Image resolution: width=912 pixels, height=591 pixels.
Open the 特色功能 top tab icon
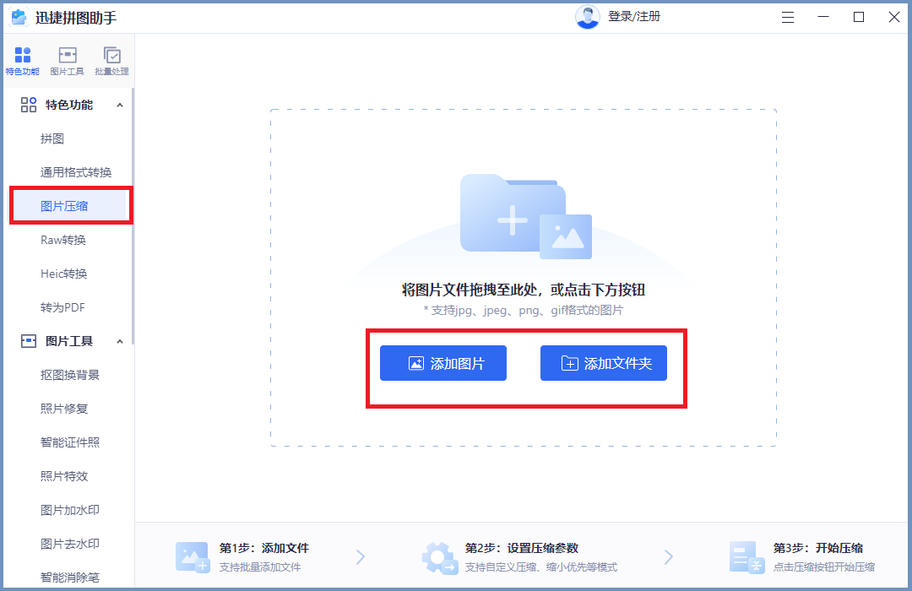pyautogui.click(x=23, y=55)
